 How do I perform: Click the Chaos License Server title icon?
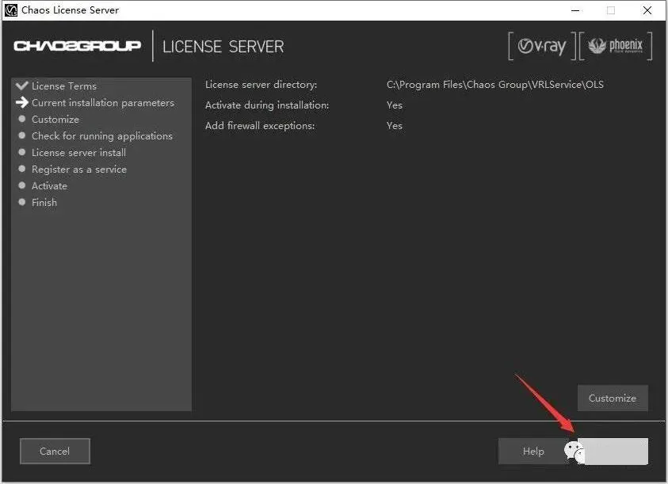[11, 10]
